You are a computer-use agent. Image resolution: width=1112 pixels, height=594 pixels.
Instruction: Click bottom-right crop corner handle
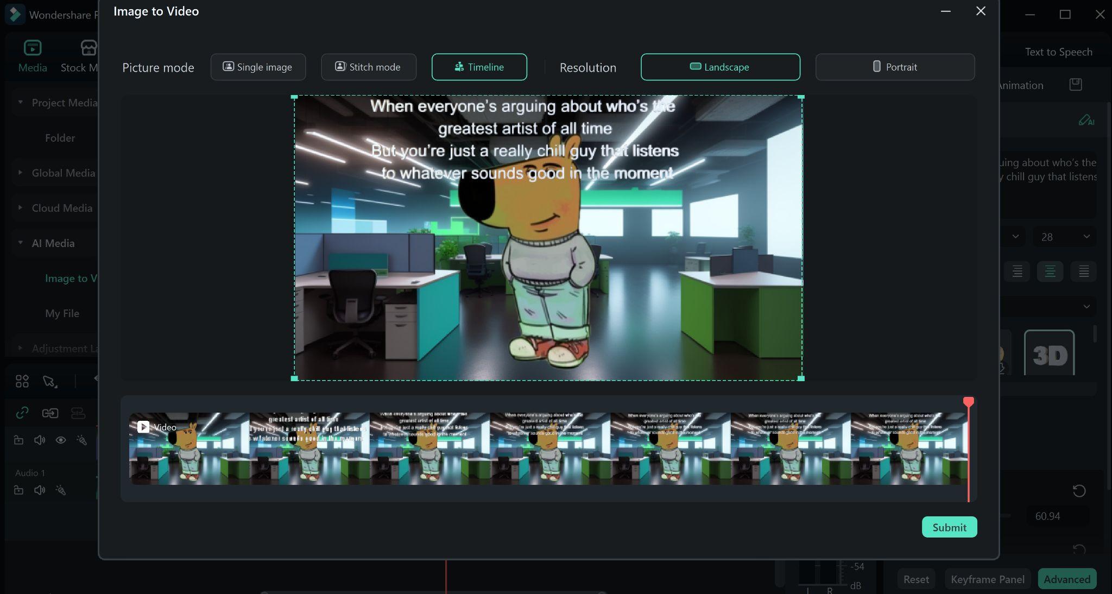click(x=801, y=378)
